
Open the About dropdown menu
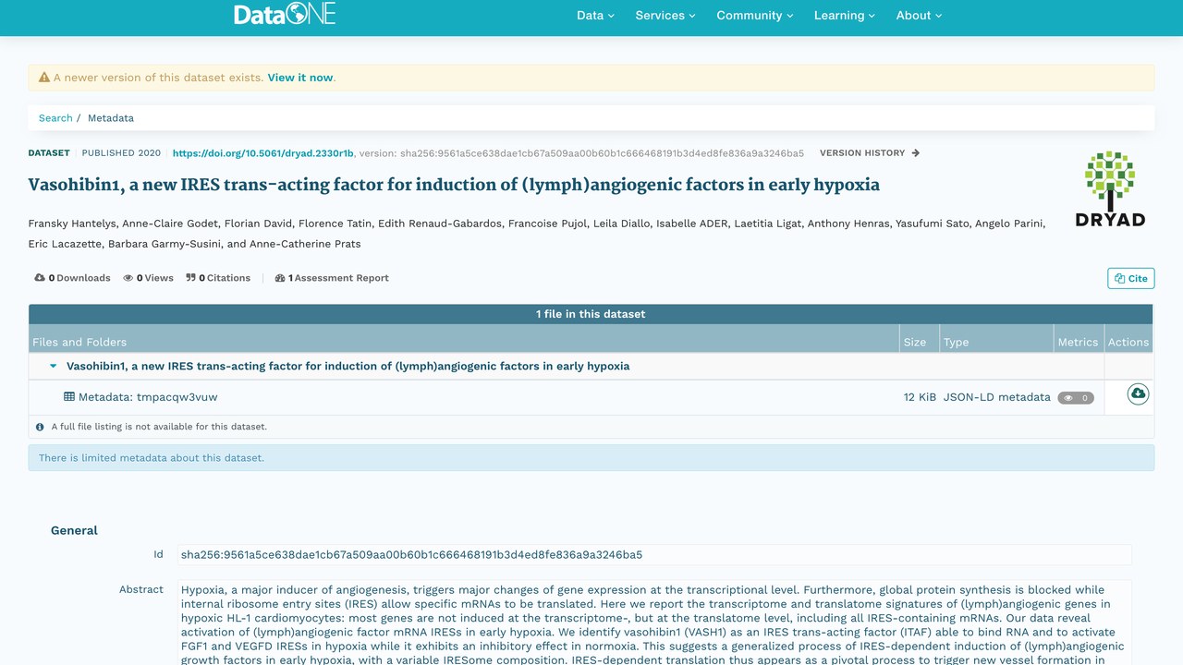(919, 16)
